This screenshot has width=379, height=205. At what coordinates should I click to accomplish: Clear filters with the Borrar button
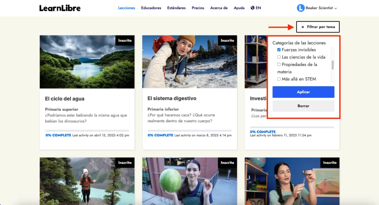click(303, 106)
